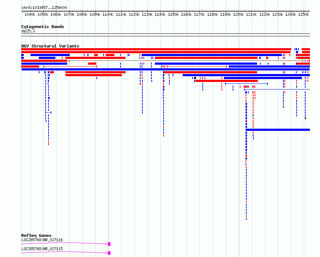Click the 1200k ruler label
The width and height of the screenshot is (320, 257).
[x=238, y=14]
